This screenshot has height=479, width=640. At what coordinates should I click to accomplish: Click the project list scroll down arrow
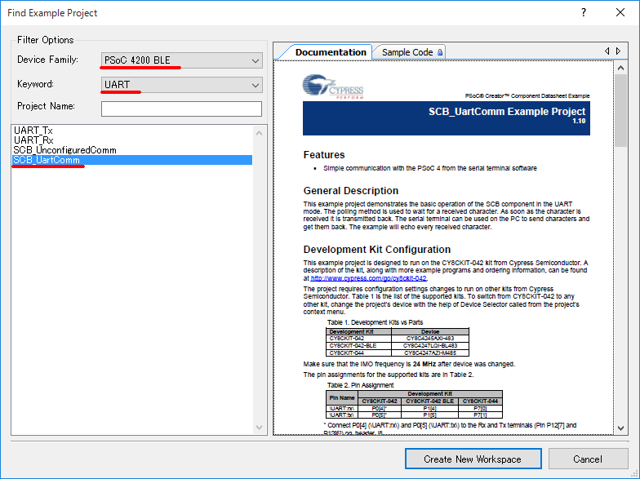(x=259, y=428)
